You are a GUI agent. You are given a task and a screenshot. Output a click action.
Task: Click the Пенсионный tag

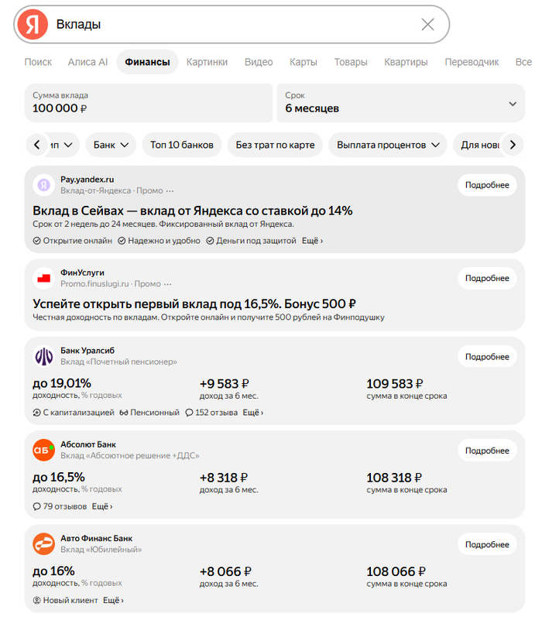tap(149, 413)
